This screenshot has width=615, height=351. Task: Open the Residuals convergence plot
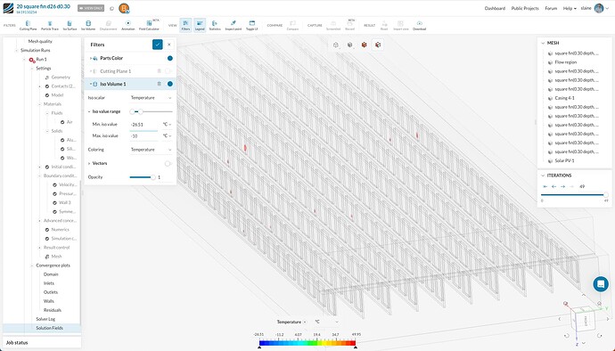53,310
